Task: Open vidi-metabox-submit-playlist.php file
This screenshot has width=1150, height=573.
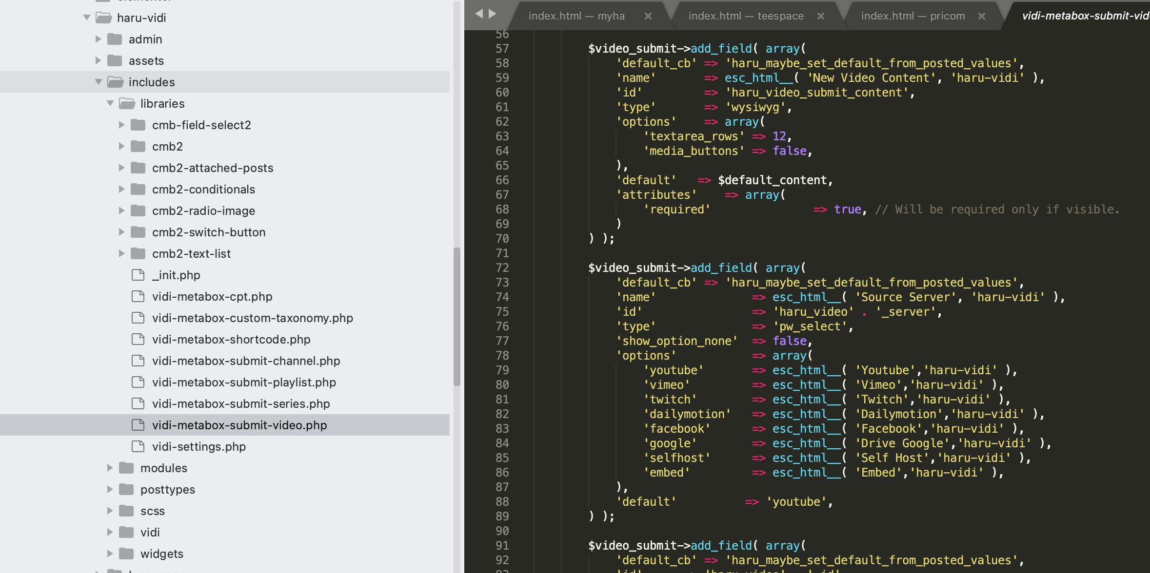Action: tap(244, 382)
